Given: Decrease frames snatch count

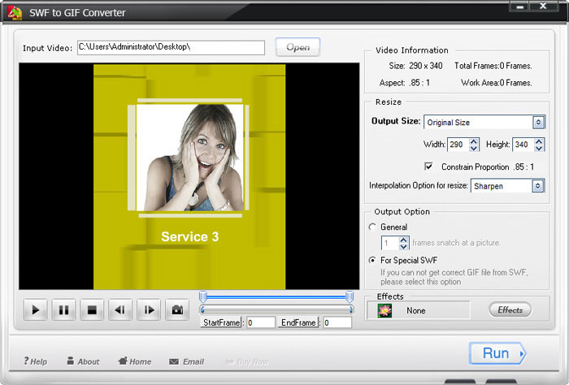Looking at the screenshot, I should pyautogui.click(x=403, y=247).
